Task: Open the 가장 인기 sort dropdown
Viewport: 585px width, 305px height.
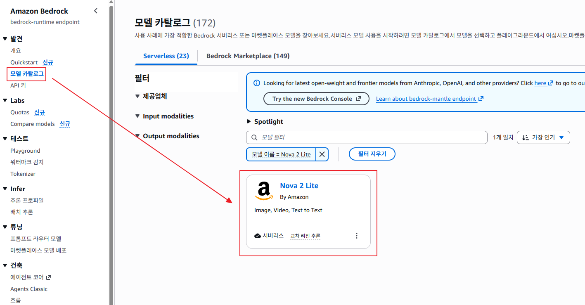Action: pyautogui.click(x=543, y=137)
